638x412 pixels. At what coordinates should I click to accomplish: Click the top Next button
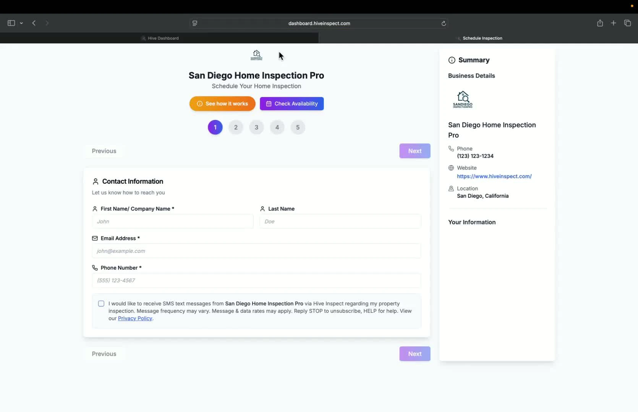(415, 151)
